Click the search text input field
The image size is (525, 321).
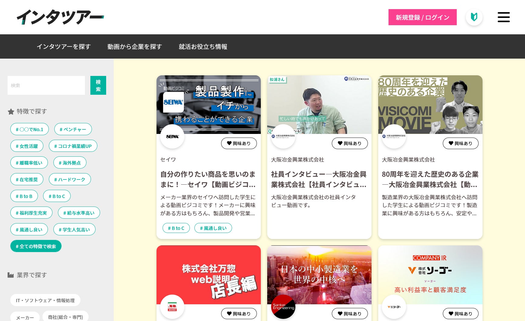click(x=46, y=85)
